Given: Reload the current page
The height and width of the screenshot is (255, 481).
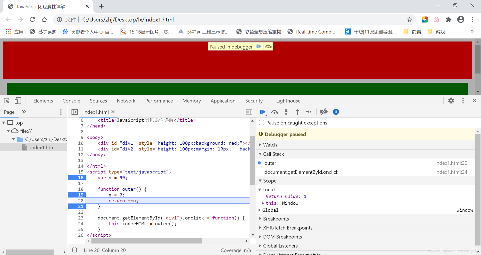Looking at the screenshot, I should (32, 19).
